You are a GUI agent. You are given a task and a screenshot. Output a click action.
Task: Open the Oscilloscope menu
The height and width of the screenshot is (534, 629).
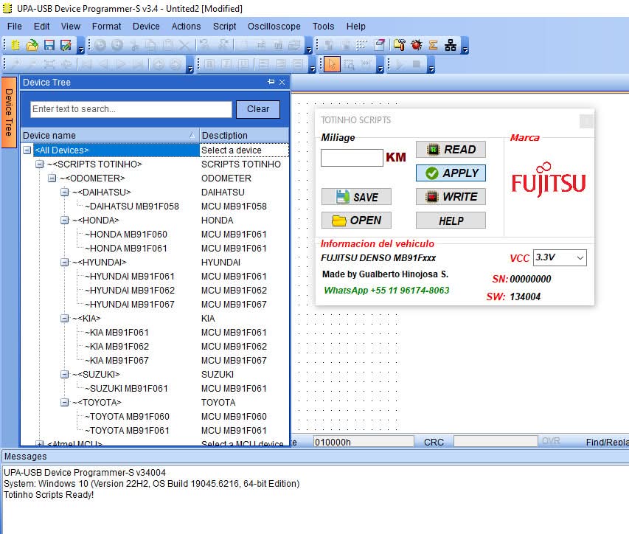click(274, 26)
